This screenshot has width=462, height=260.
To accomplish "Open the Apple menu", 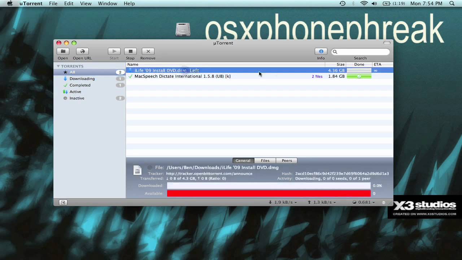I will click(x=10, y=4).
